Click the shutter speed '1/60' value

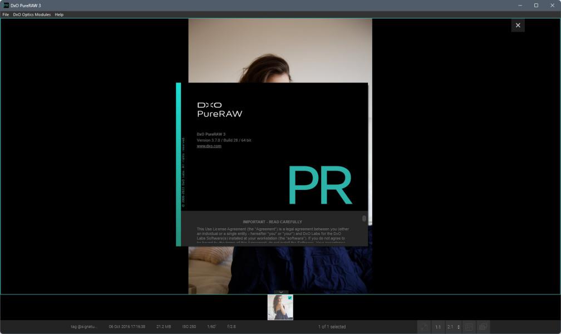click(211, 327)
